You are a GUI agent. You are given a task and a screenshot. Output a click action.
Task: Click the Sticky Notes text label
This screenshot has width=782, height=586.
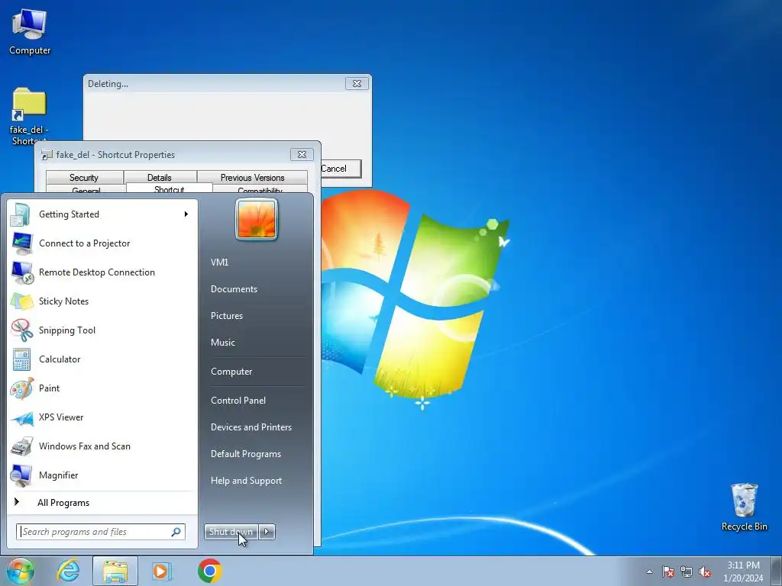click(x=63, y=301)
